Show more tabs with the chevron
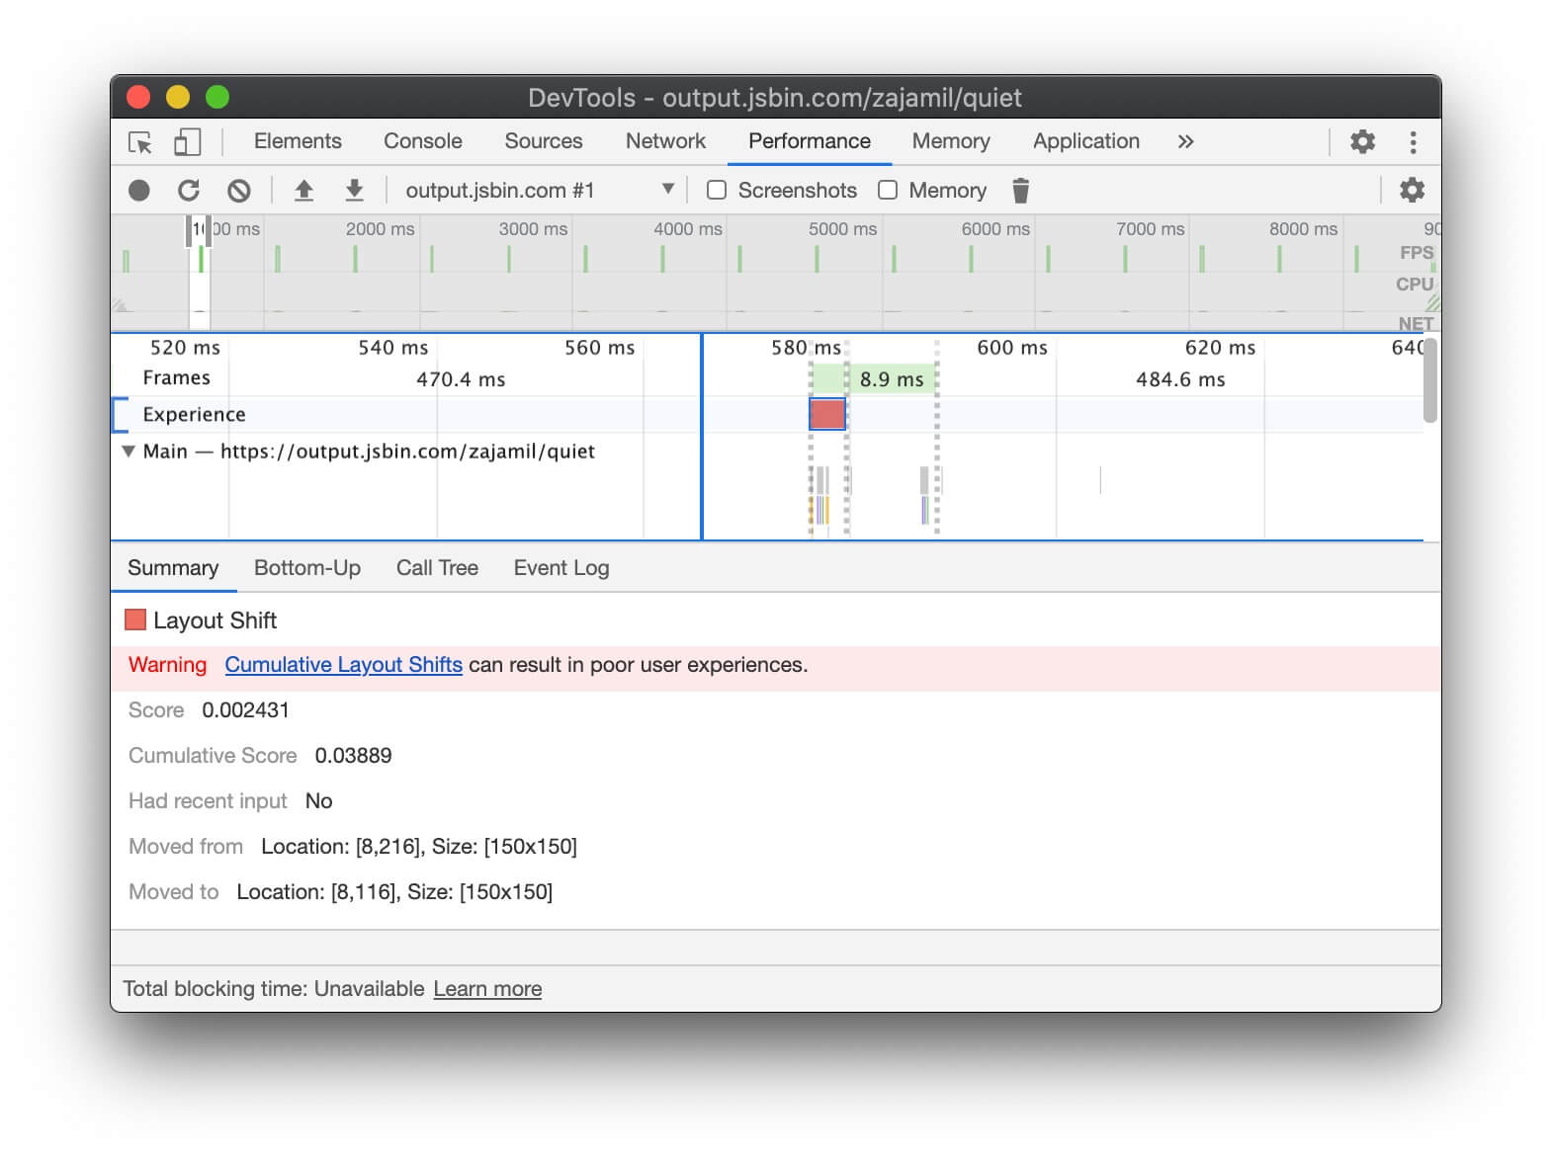Viewport: 1552px width, 1158px height. coord(1185,142)
